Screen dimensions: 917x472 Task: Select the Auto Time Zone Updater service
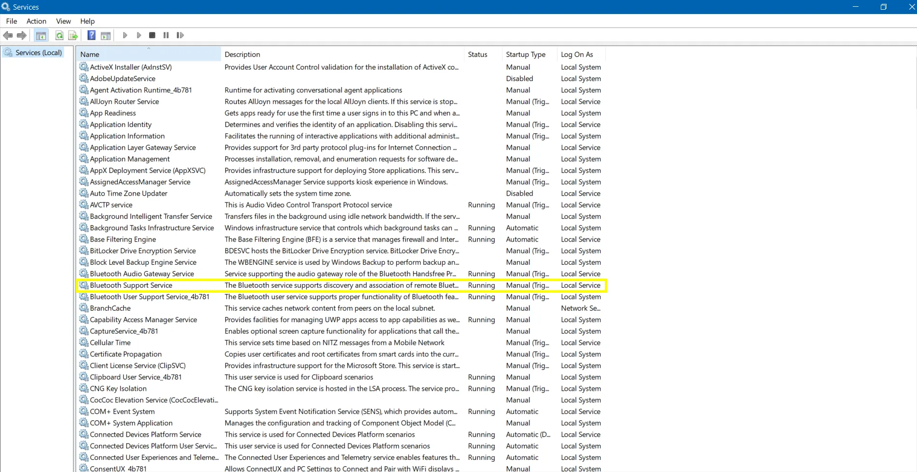[129, 193]
